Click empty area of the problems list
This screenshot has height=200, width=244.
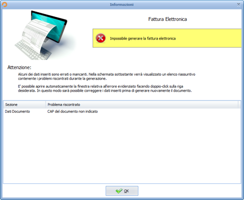click(122, 149)
